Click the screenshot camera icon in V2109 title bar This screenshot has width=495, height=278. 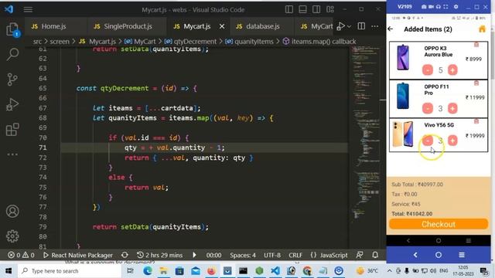click(424, 7)
